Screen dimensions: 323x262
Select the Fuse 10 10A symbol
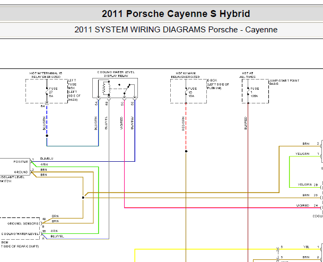[x=186, y=91]
